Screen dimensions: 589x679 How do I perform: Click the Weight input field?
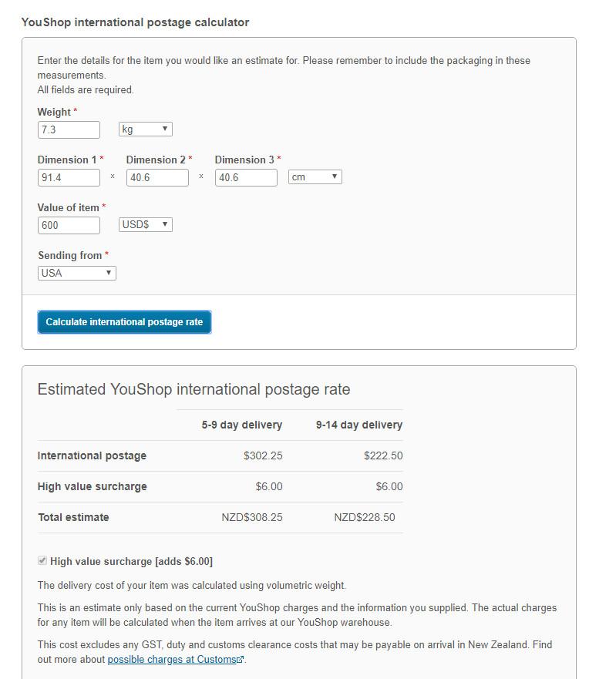(69, 130)
